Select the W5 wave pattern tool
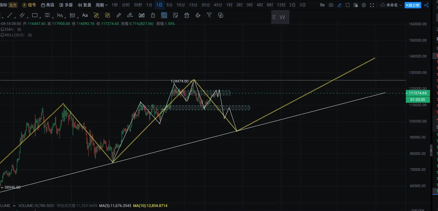The height and width of the screenshot is (211, 438). [60, 16]
